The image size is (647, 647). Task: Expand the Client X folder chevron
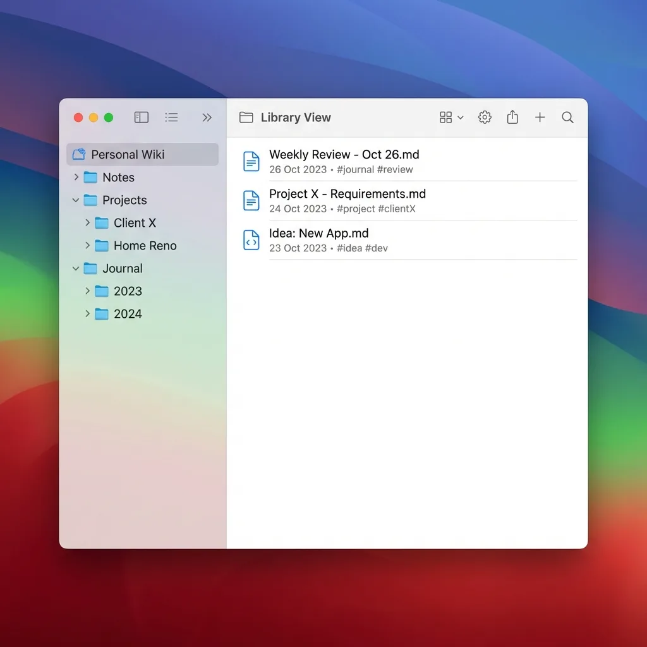tap(88, 223)
